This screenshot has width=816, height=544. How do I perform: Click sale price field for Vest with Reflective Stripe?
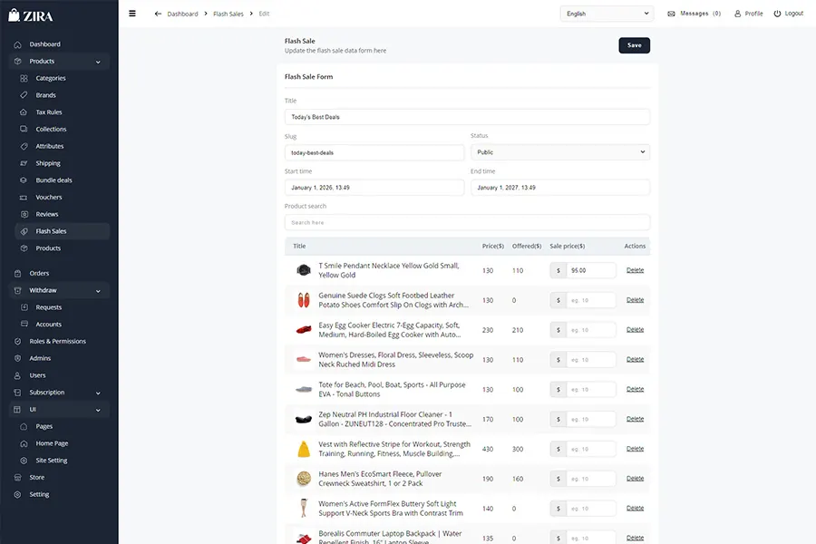tap(590, 449)
